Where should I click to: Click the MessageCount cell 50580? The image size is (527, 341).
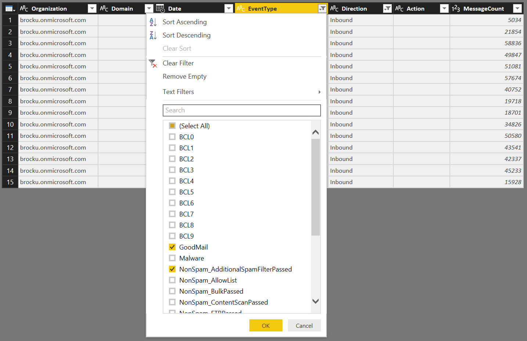487,136
